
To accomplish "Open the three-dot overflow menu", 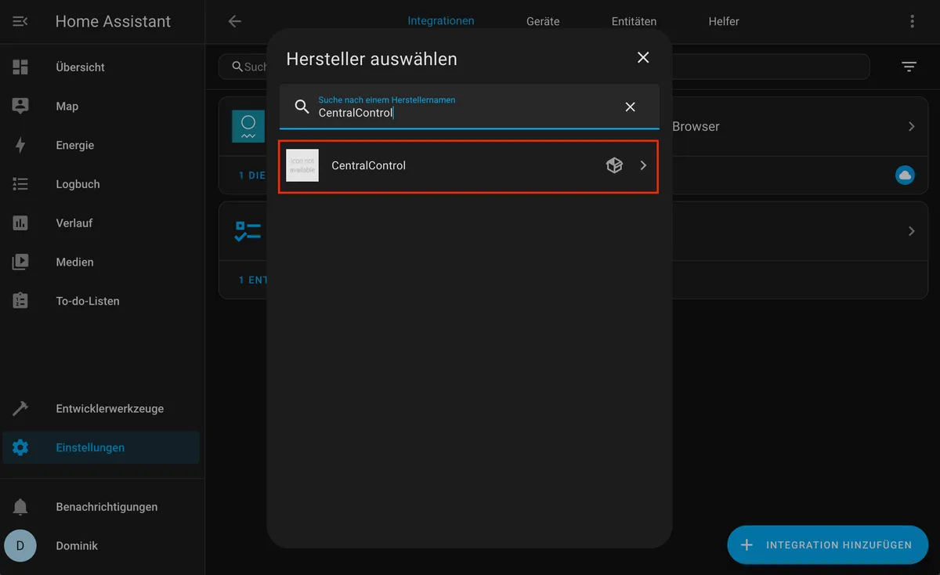I will 912,22.
